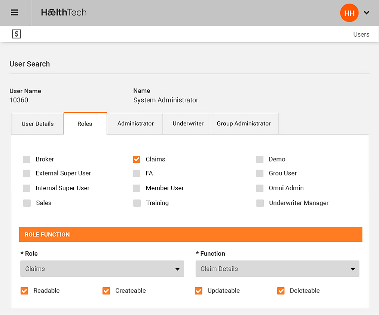The height and width of the screenshot is (315, 379).
Task: Open the hamburger navigation menu
Action: (x=15, y=12)
